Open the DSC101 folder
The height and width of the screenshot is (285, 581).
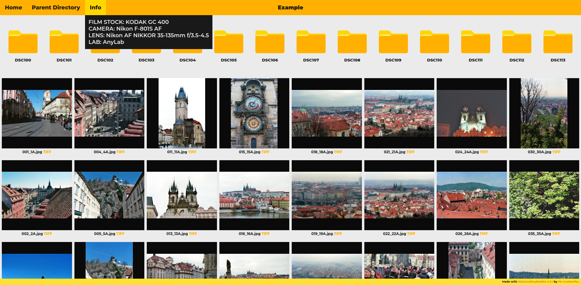64,42
